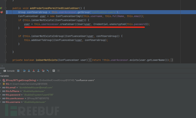Click isUserNotExistsInGroup in the if condition

(x=47, y=36)
